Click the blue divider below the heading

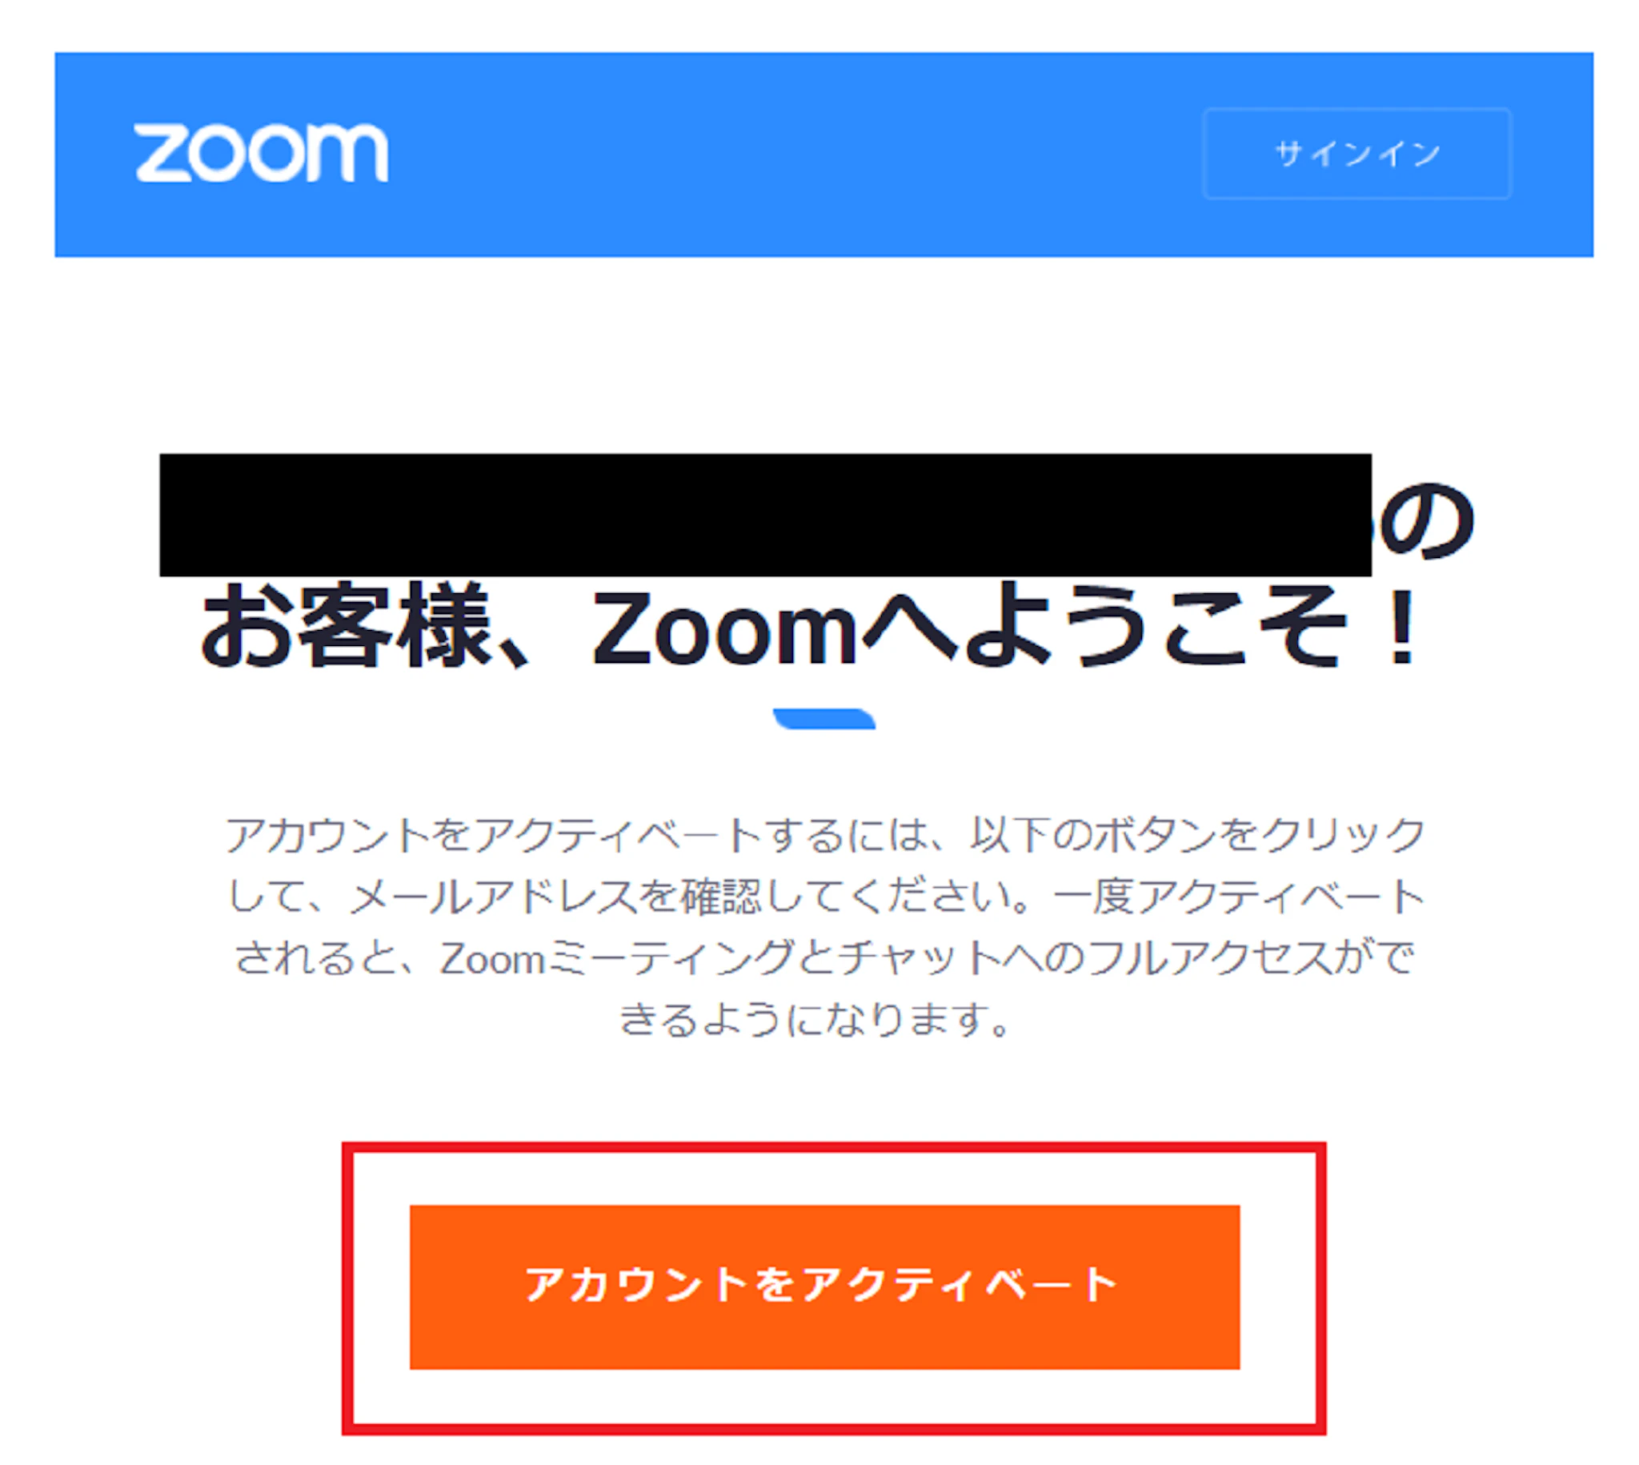point(824,718)
